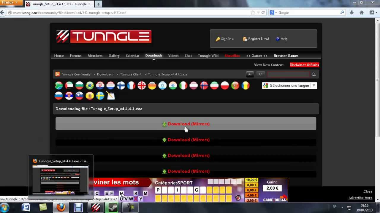The width and height of the screenshot is (380, 213).
Task: Click the first Download (Mirrors) link
Action: point(186,124)
